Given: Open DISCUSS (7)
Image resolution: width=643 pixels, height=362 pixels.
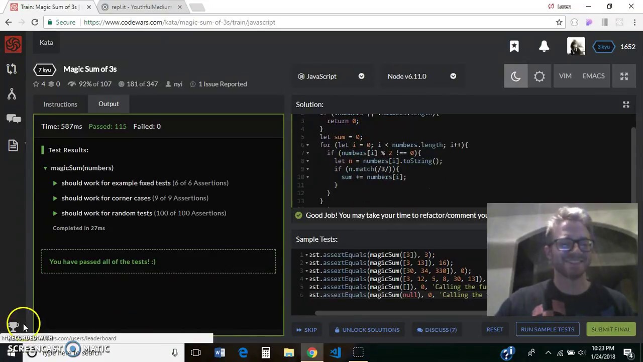Looking at the screenshot, I should pos(437,330).
